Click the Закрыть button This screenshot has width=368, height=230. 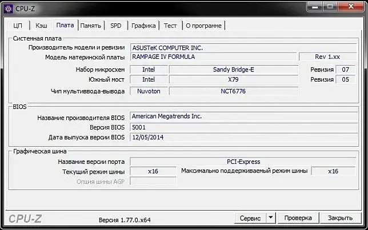(x=341, y=218)
